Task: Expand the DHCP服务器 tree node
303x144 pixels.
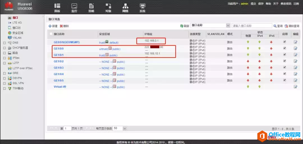Action: coord(4,48)
